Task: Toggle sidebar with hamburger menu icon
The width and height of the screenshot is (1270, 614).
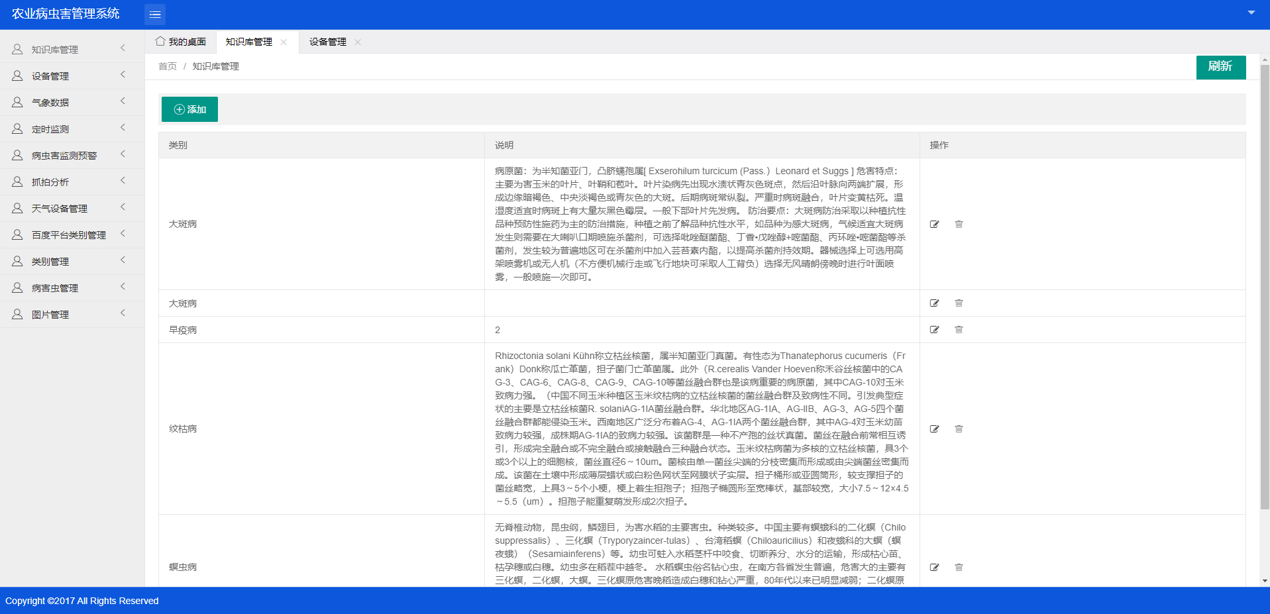Action: pos(155,15)
